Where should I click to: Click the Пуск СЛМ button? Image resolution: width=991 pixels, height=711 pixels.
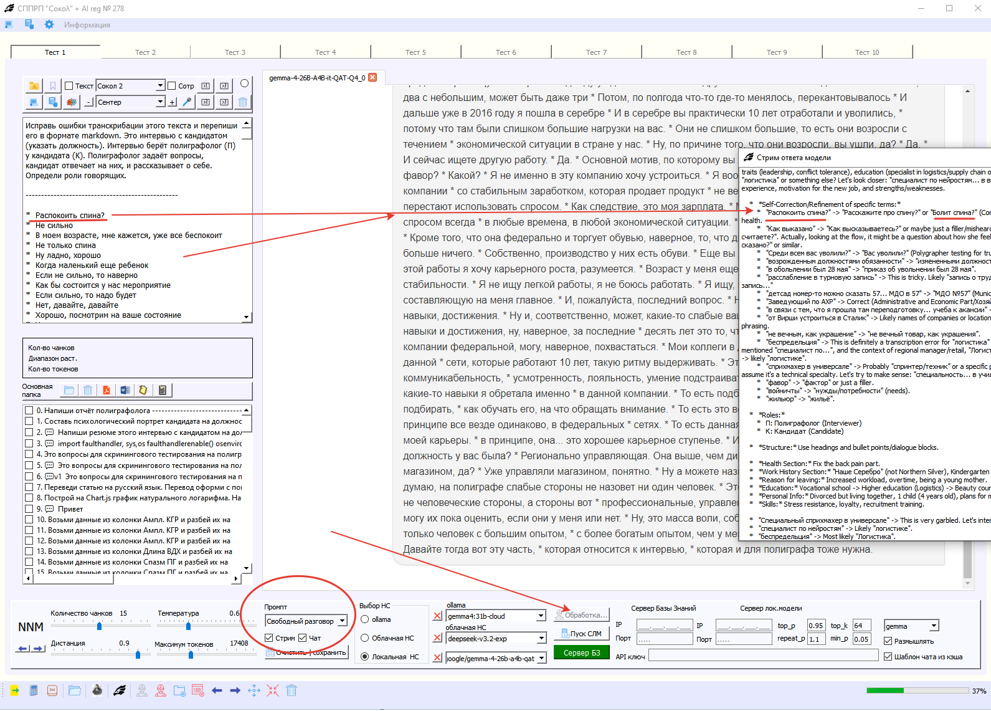582,634
